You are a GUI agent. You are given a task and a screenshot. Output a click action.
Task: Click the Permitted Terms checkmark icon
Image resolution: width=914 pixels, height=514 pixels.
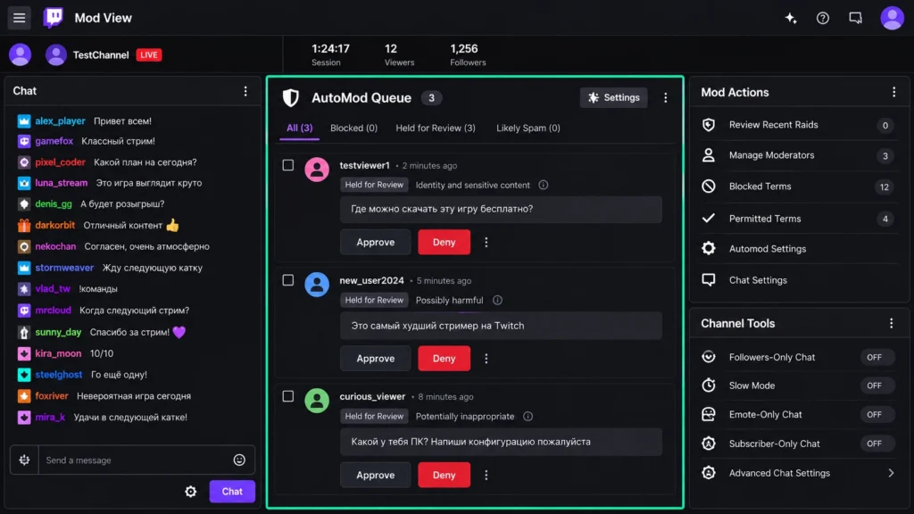click(708, 219)
